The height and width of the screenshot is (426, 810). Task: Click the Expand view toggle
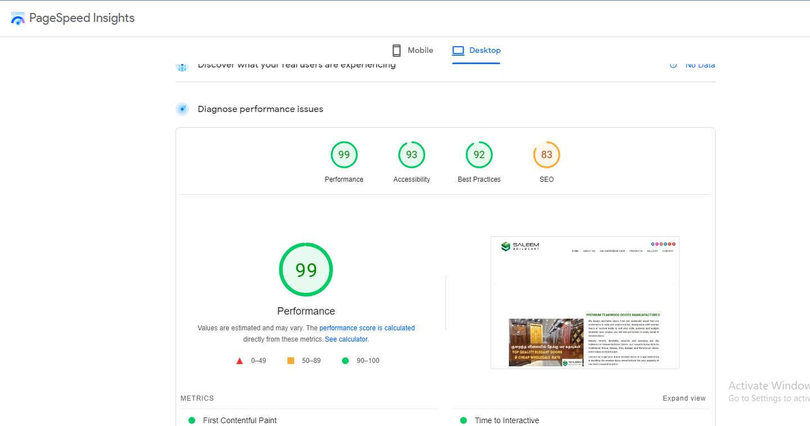(x=684, y=398)
